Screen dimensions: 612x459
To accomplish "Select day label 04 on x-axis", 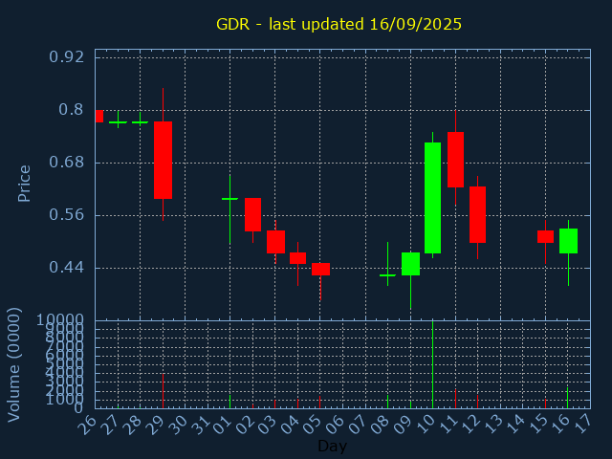I will pyautogui.click(x=289, y=425).
